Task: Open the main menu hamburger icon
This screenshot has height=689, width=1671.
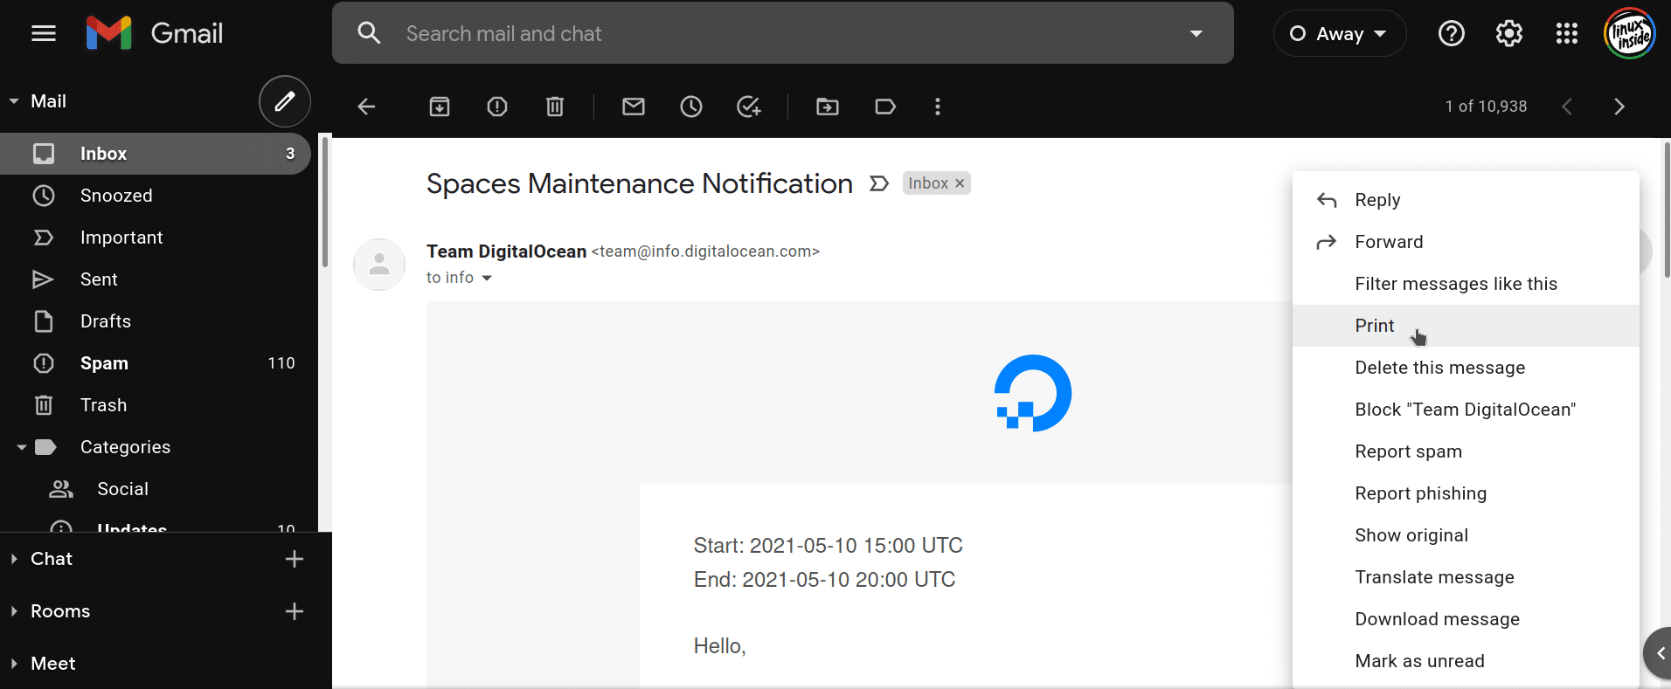Action: (x=44, y=33)
